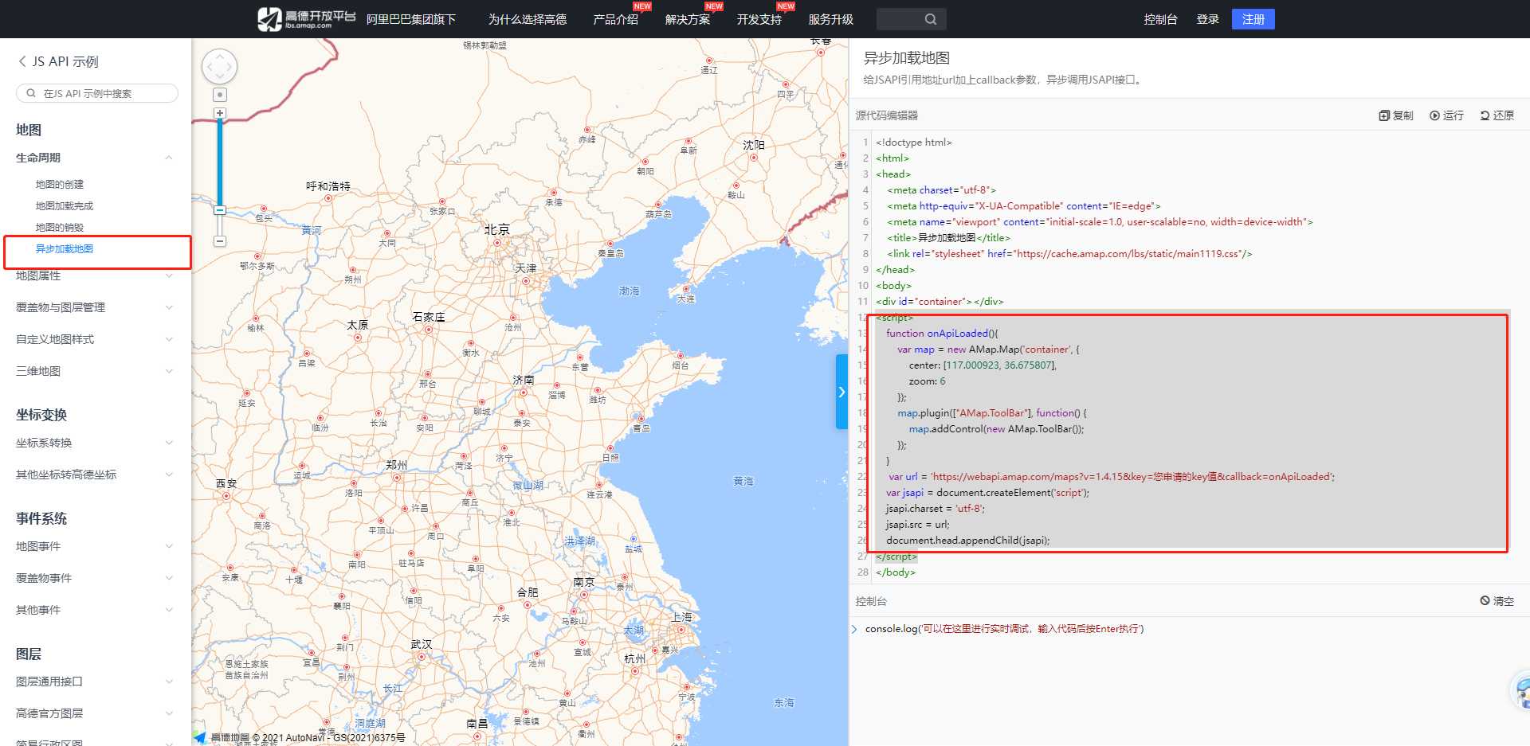The height and width of the screenshot is (746, 1530).
Task: Expand the 地图事件 section
Action: pyautogui.click(x=169, y=546)
